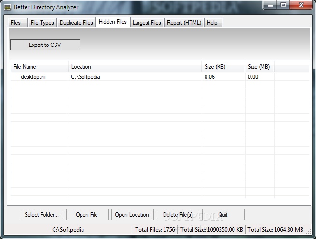The width and height of the screenshot is (316, 239).
Task: Go to the Largest Files tab
Action: click(147, 22)
